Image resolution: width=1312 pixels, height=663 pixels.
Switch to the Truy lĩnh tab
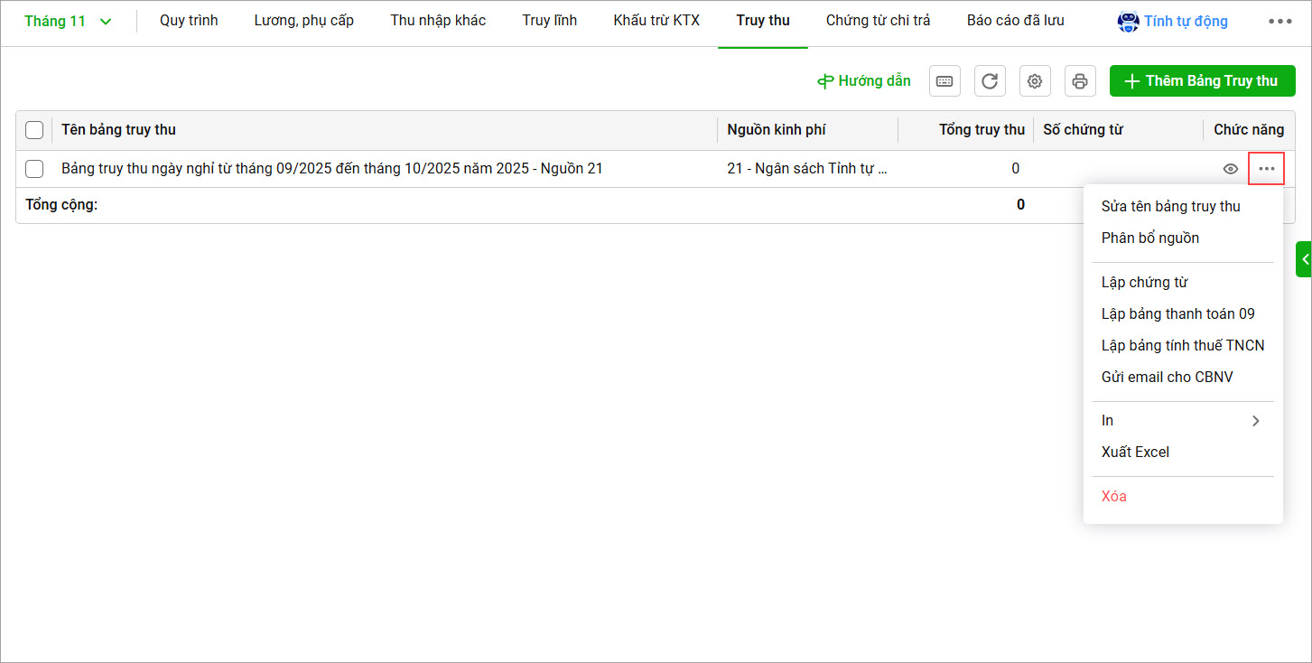click(549, 21)
